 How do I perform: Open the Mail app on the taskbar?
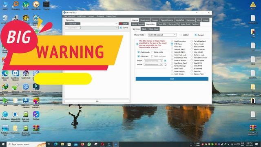click(x=76, y=144)
